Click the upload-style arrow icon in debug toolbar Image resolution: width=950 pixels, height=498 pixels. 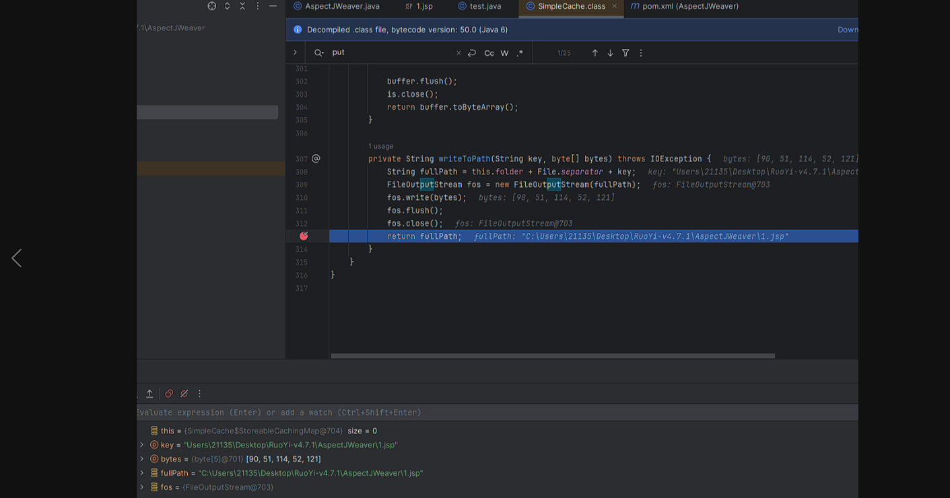149,394
